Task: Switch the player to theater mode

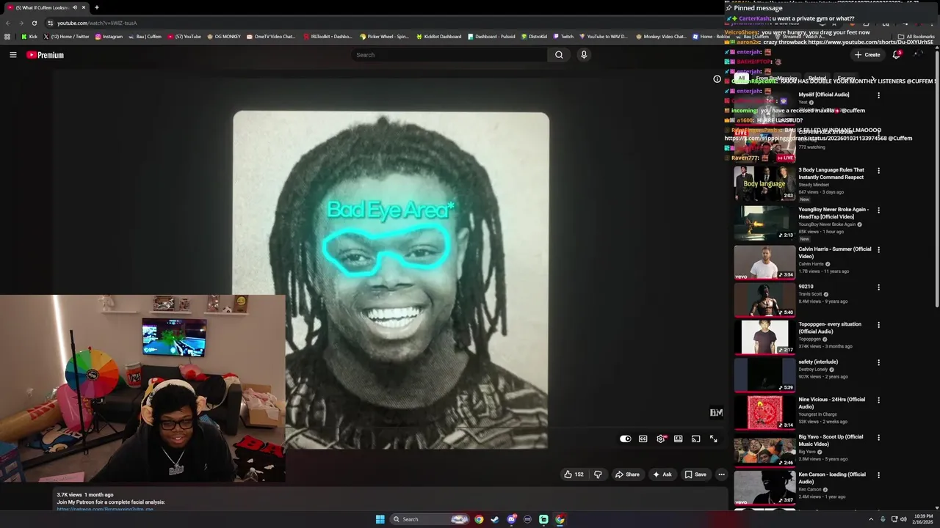Action: point(678,439)
